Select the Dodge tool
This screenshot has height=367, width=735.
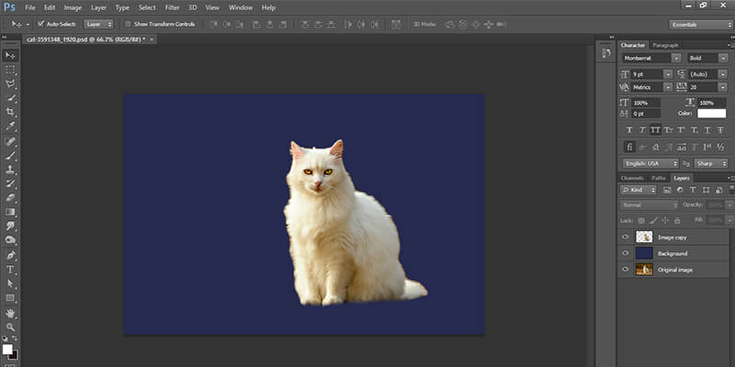pos(10,240)
